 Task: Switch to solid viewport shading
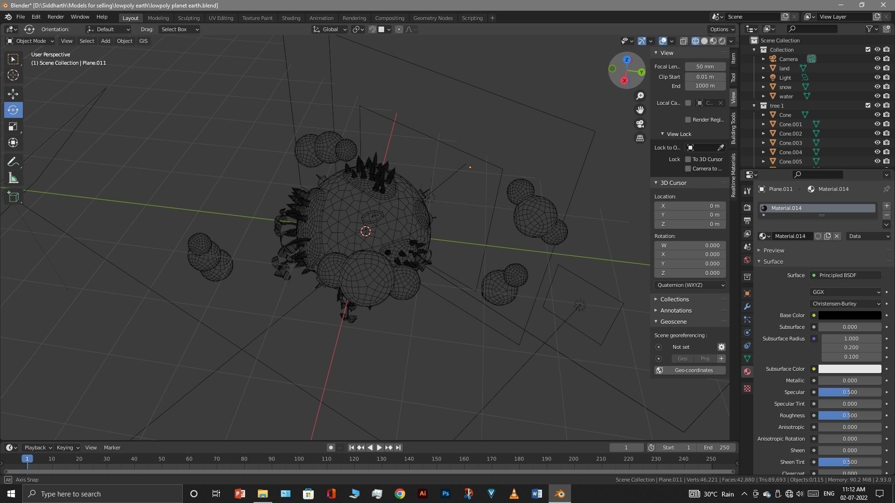704,41
